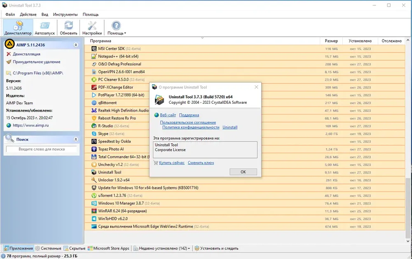This screenshot has height=259, width=412.
Task: Select the Uninstall Tool list icon
Action: pos(94,172)
